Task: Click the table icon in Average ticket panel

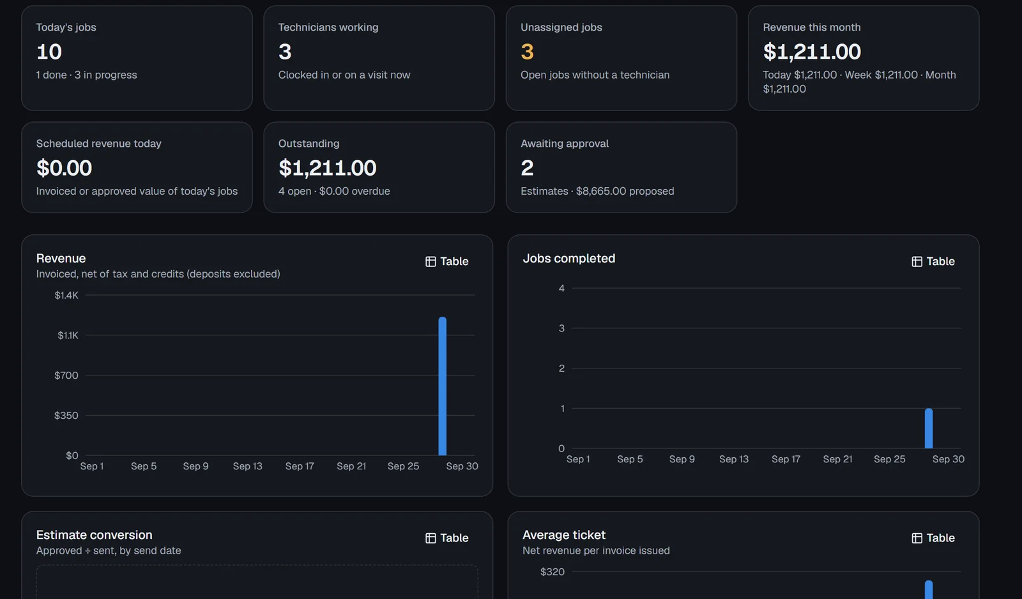Action: click(917, 538)
